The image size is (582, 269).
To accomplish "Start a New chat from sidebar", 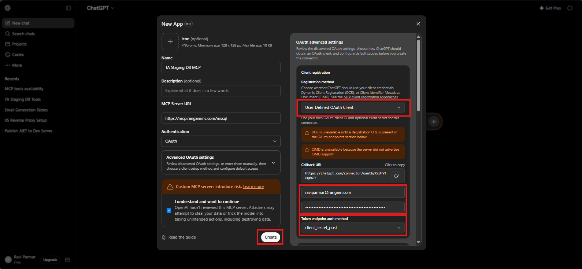I will tap(38, 23).
